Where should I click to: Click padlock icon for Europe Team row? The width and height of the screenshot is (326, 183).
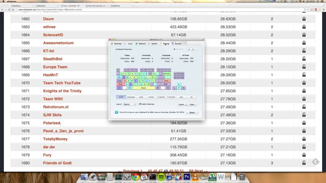point(304,67)
